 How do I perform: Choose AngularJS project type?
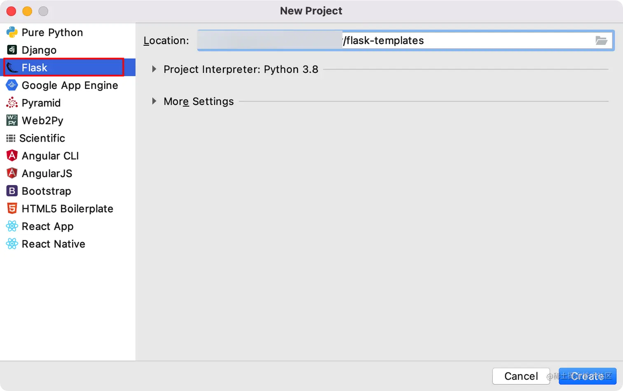47,174
